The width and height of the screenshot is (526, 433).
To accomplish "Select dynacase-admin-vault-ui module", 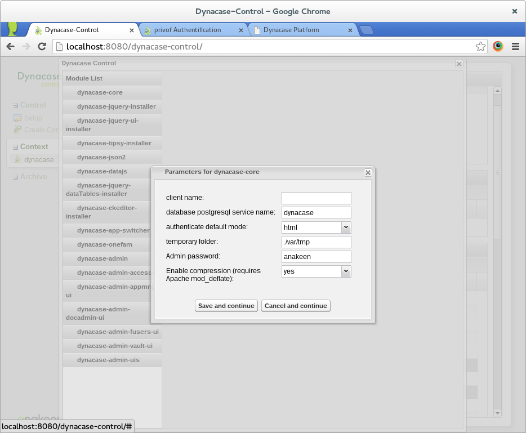I will click(x=112, y=346).
